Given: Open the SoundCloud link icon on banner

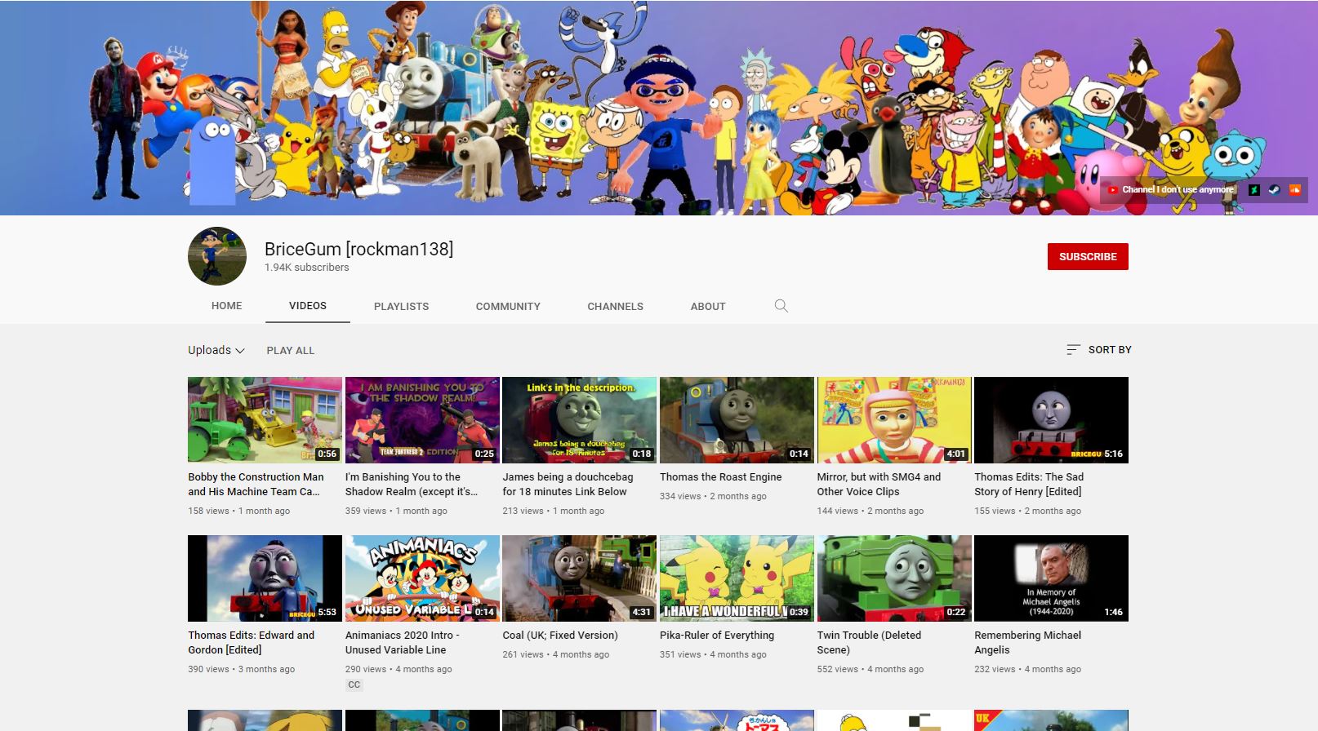Looking at the screenshot, I should [1294, 190].
